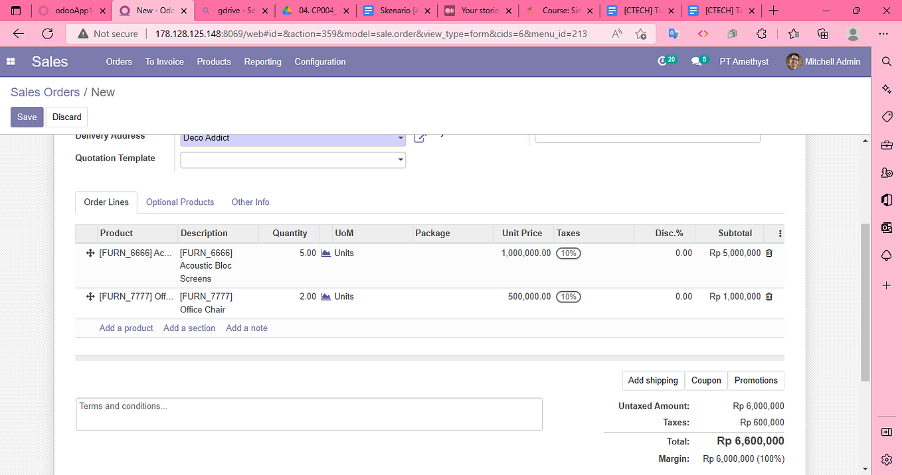Save the sales order
The image size is (902, 475).
(x=27, y=117)
